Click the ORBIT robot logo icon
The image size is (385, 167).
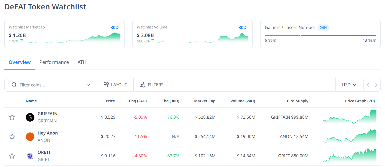click(30, 156)
